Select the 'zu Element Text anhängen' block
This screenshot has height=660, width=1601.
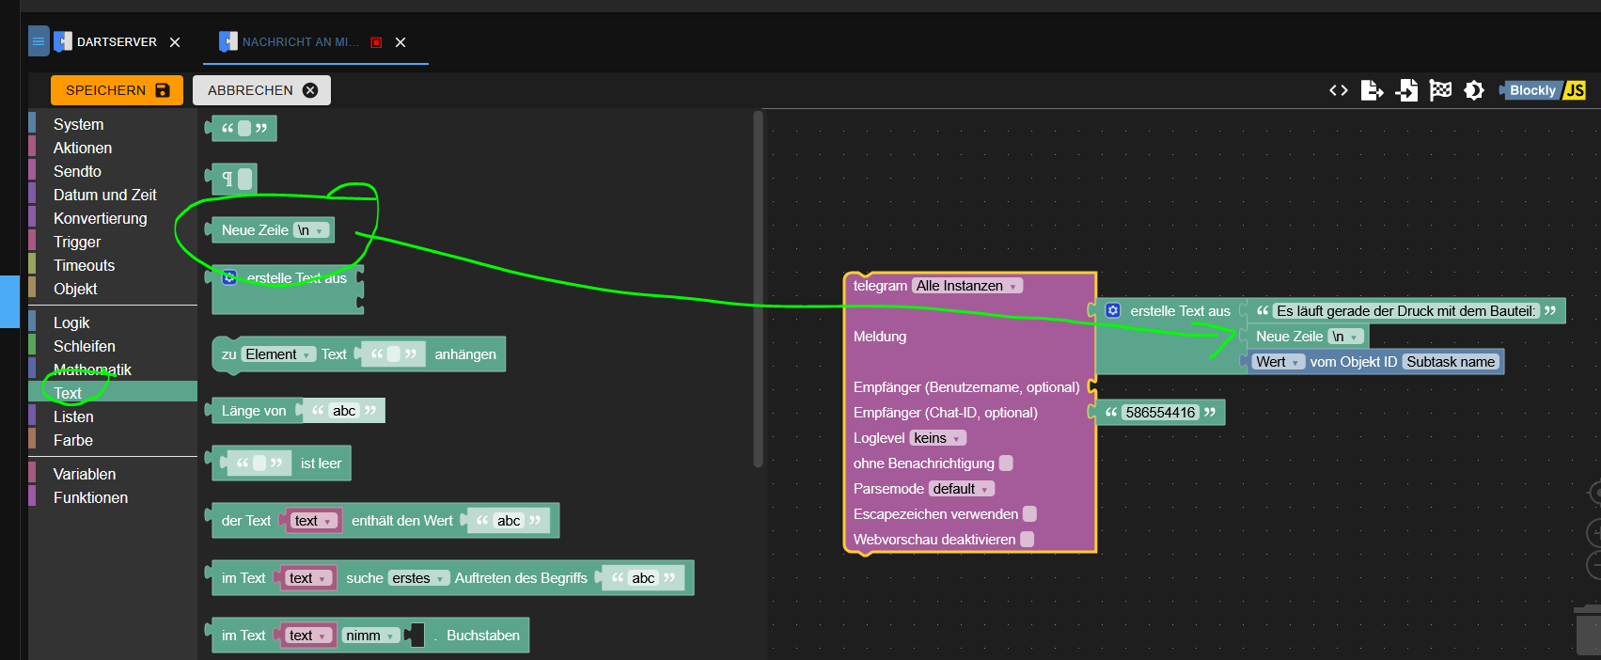tap(358, 354)
